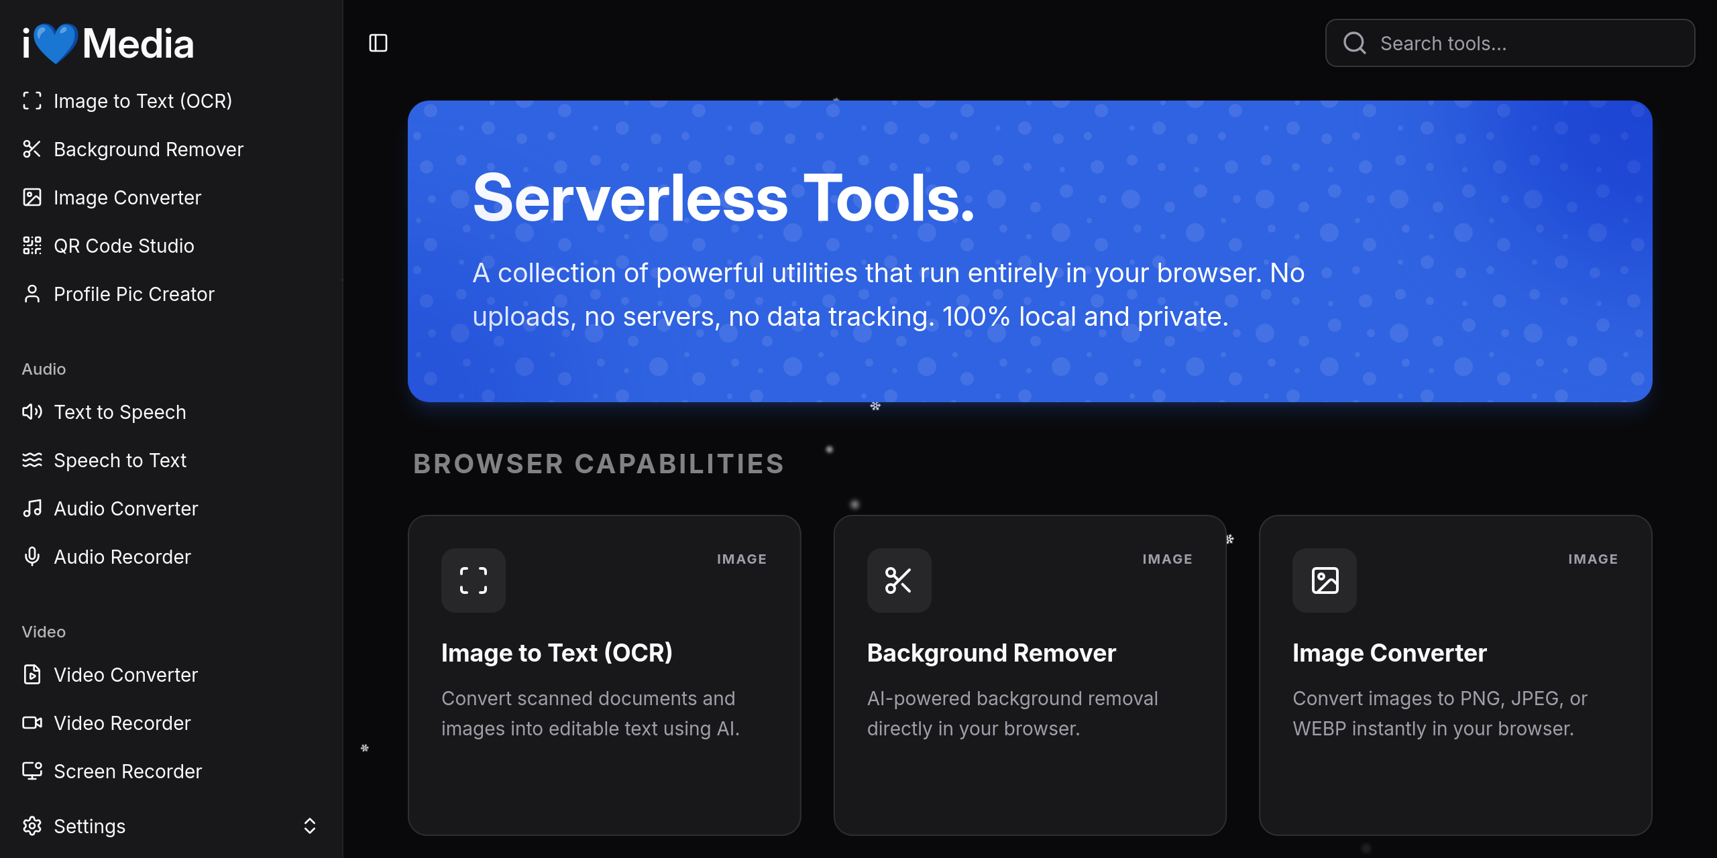Click the search tools input field
1717x858 pixels.
pos(1522,44)
